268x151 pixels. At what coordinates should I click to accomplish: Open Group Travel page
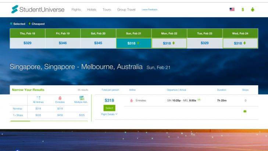click(126, 10)
